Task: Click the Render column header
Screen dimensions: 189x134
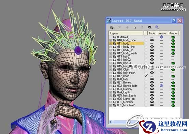Action: click(173, 33)
